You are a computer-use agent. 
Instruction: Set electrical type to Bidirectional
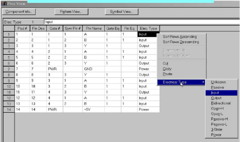221,103
